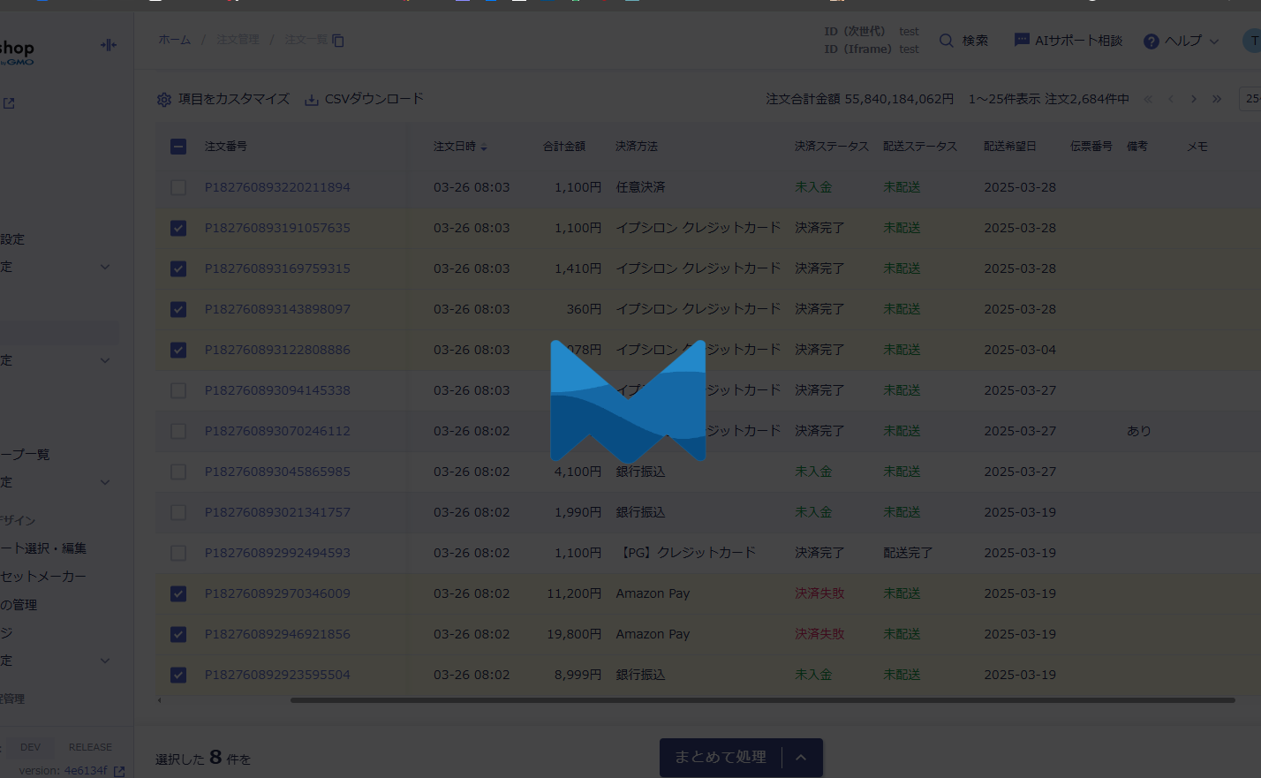This screenshot has width=1261, height=778.
Task: Go to ホーム breadcrumb
Action: click(175, 40)
